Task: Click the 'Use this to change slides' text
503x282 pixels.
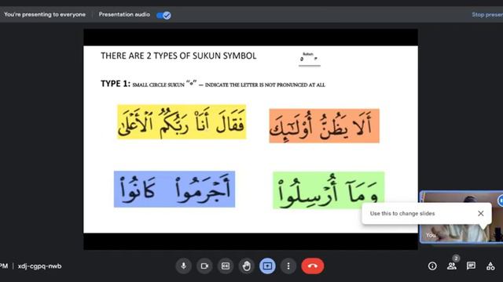Action: [402, 214]
